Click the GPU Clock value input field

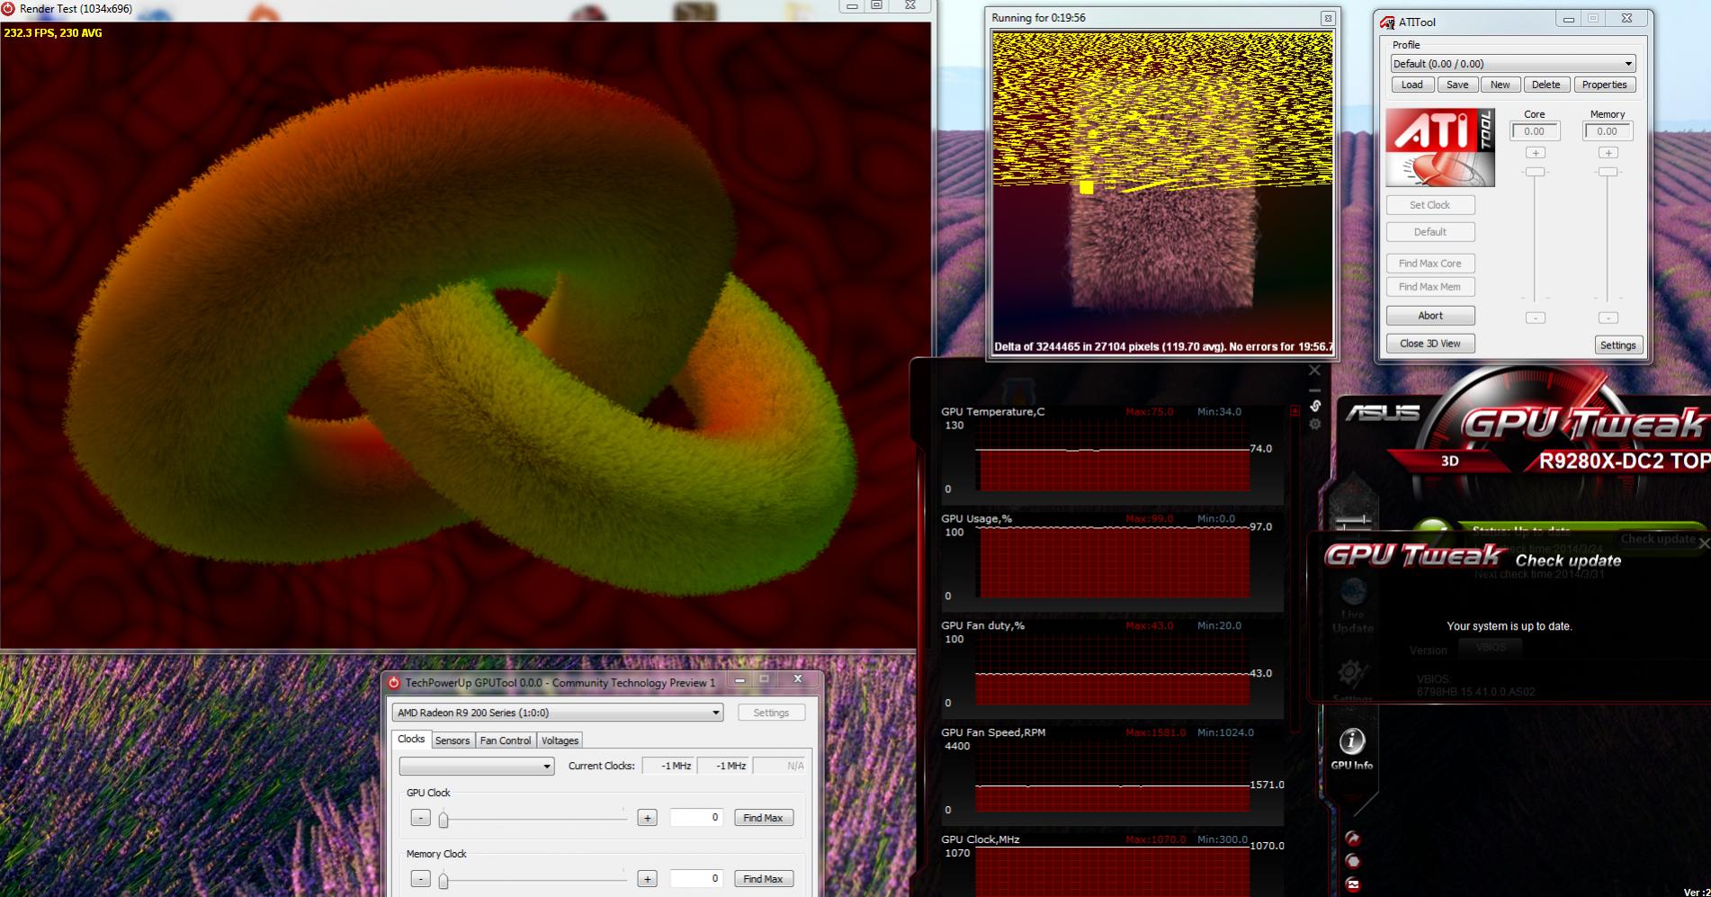(x=695, y=818)
